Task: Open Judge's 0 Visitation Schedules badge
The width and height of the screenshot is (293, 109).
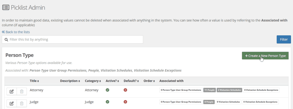Action: 228,102
